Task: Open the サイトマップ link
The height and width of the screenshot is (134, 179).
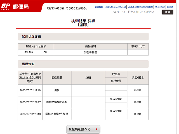Action: 160,7
